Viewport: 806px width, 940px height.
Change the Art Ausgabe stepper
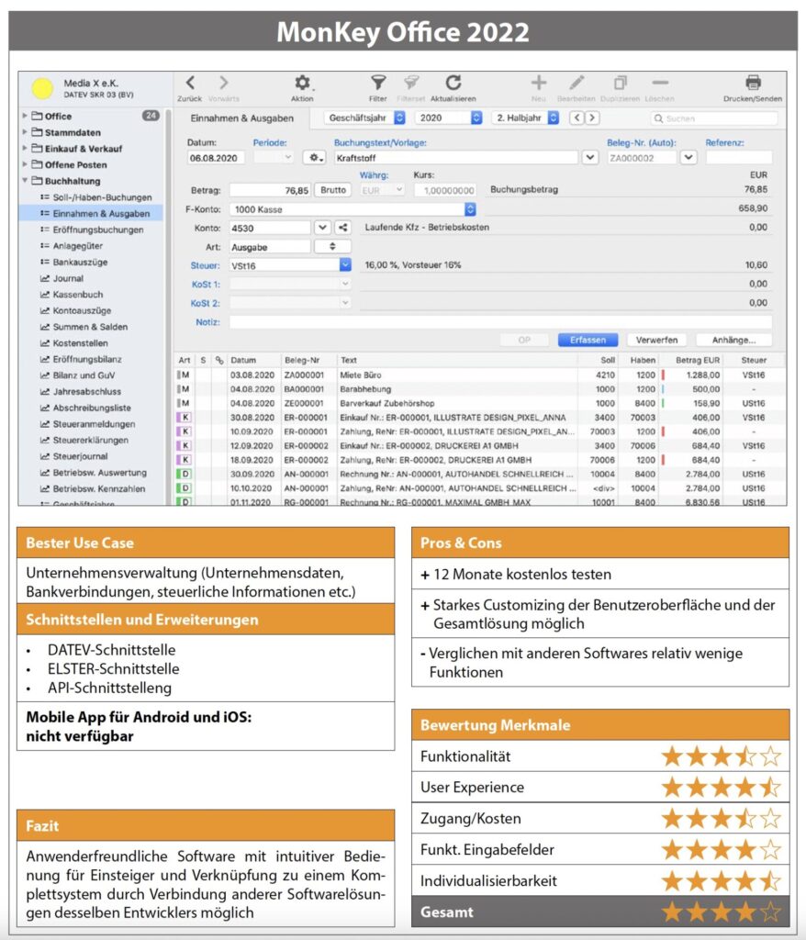coord(332,246)
